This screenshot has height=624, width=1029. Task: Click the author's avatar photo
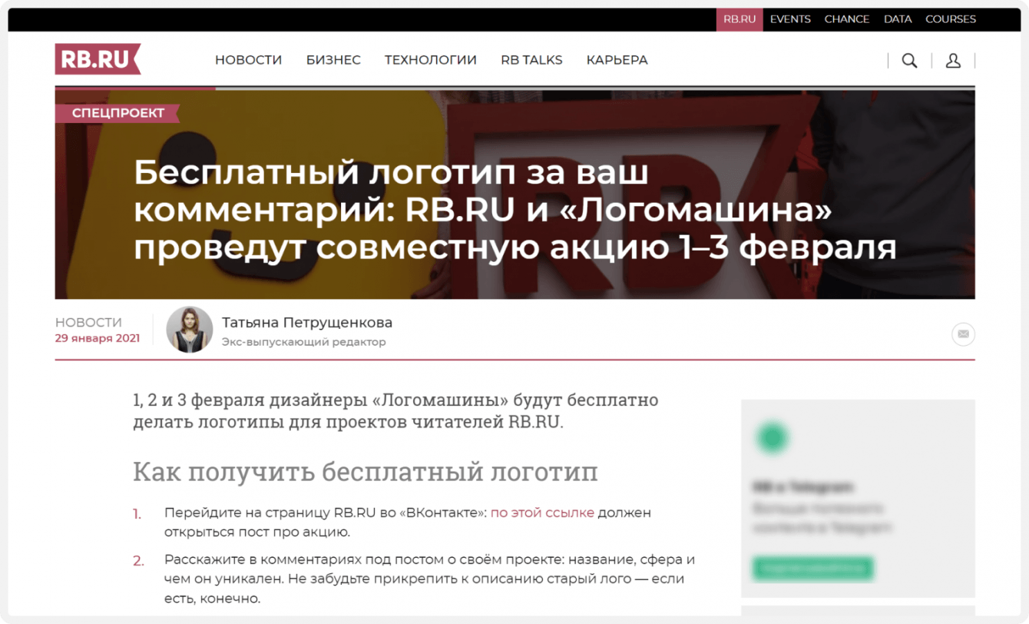pyautogui.click(x=190, y=330)
